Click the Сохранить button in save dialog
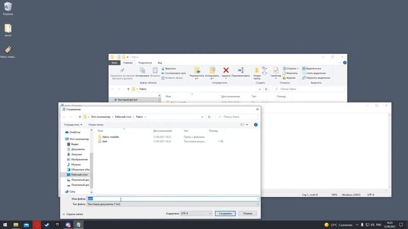The width and height of the screenshot is (408, 229). click(225, 214)
